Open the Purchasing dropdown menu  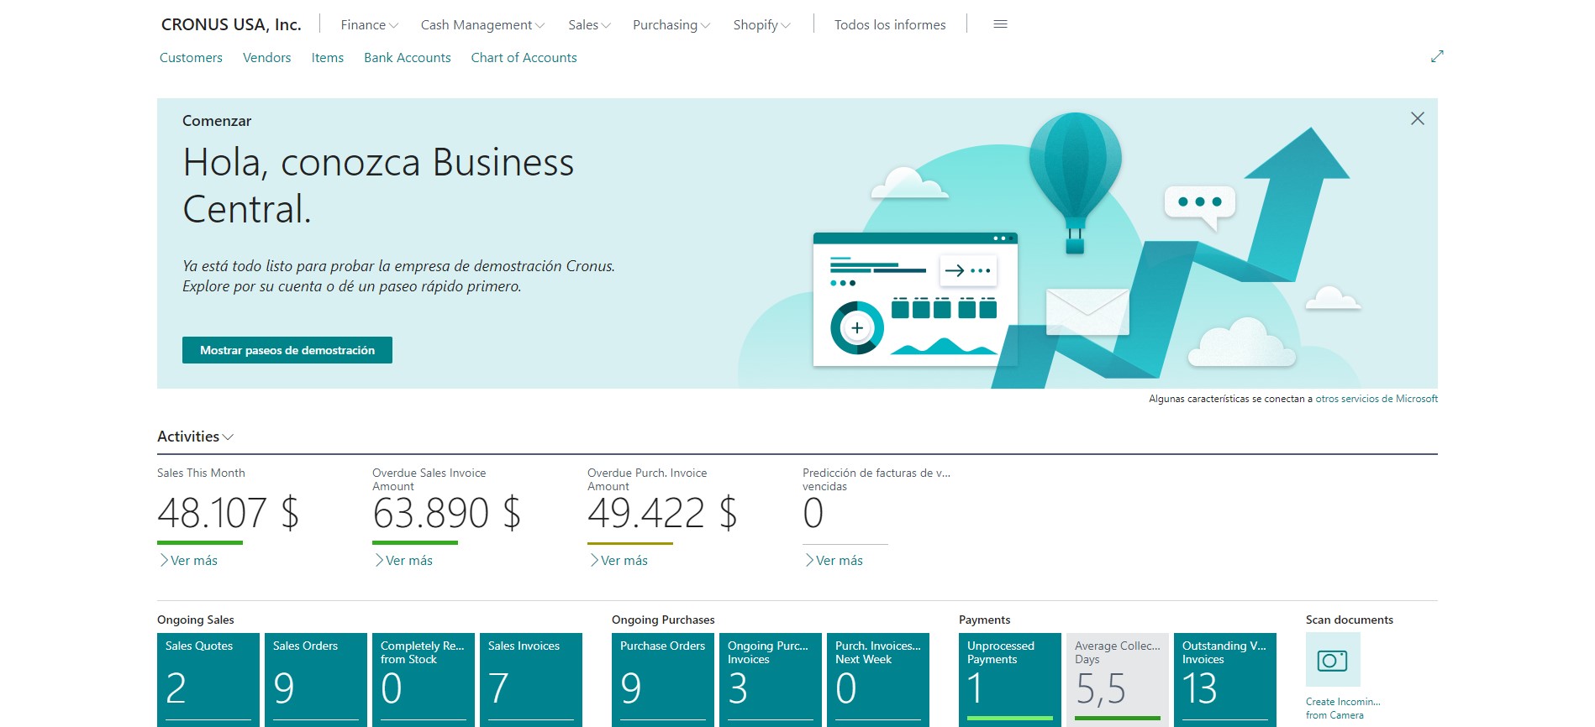[x=671, y=25]
